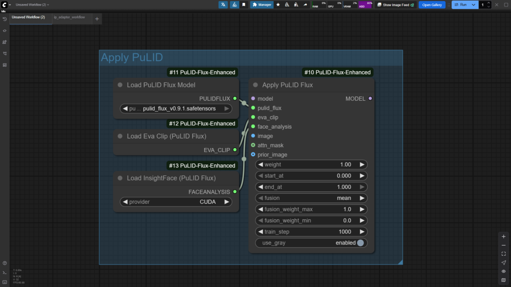
Task: Toggle the use_gray enabled switch
Action: pyautogui.click(x=360, y=243)
